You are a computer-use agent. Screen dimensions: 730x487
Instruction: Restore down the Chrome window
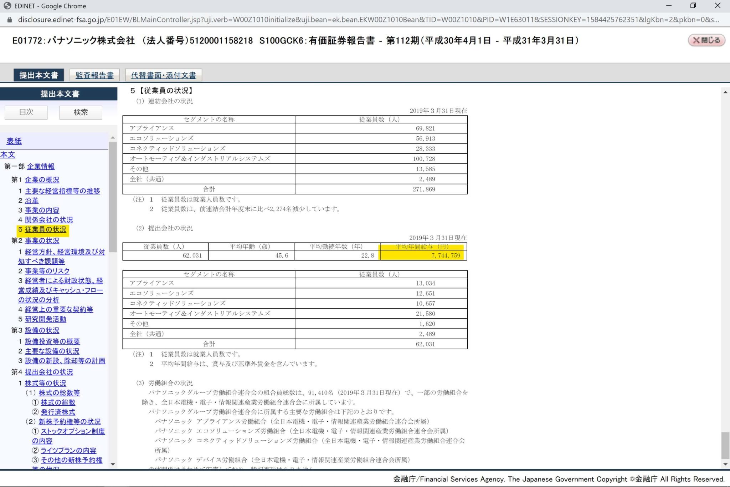(693, 5)
